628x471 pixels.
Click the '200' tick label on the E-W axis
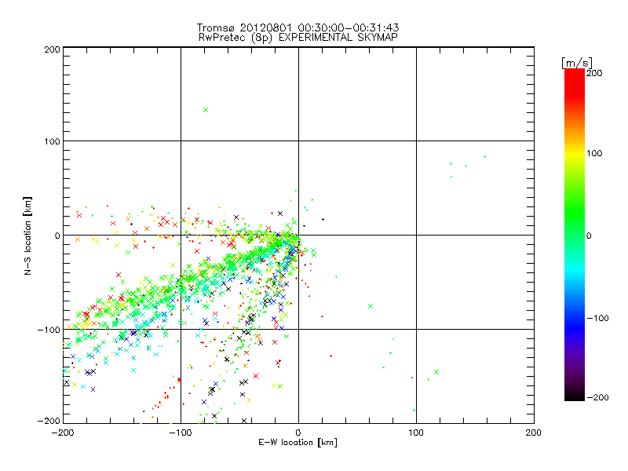(x=534, y=433)
